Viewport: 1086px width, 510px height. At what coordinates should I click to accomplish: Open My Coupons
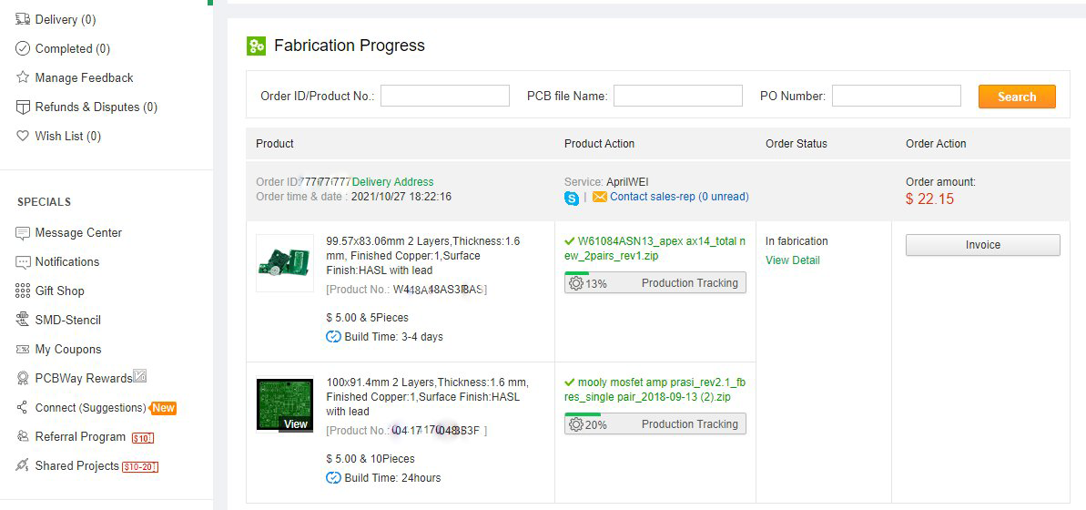point(68,349)
